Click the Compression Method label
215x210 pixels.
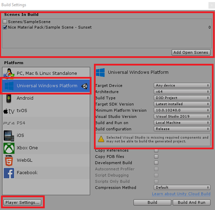(116, 188)
